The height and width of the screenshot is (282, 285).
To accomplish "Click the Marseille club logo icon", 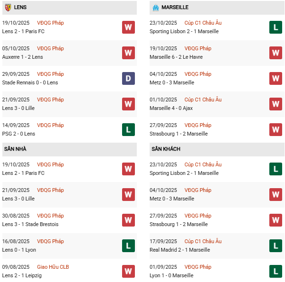I will pos(156,8).
